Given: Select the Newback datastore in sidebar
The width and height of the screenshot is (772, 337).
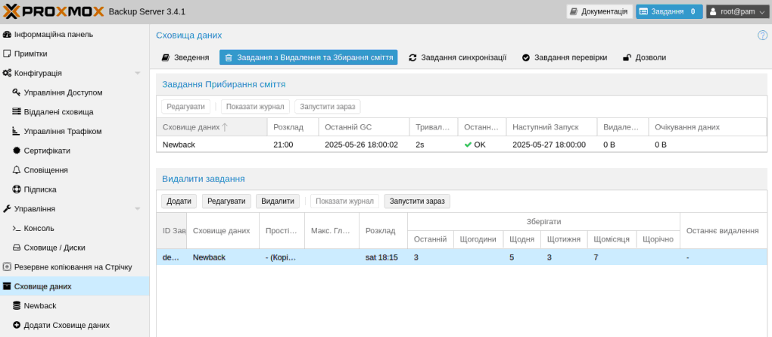Looking at the screenshot, I should (39, 306).
